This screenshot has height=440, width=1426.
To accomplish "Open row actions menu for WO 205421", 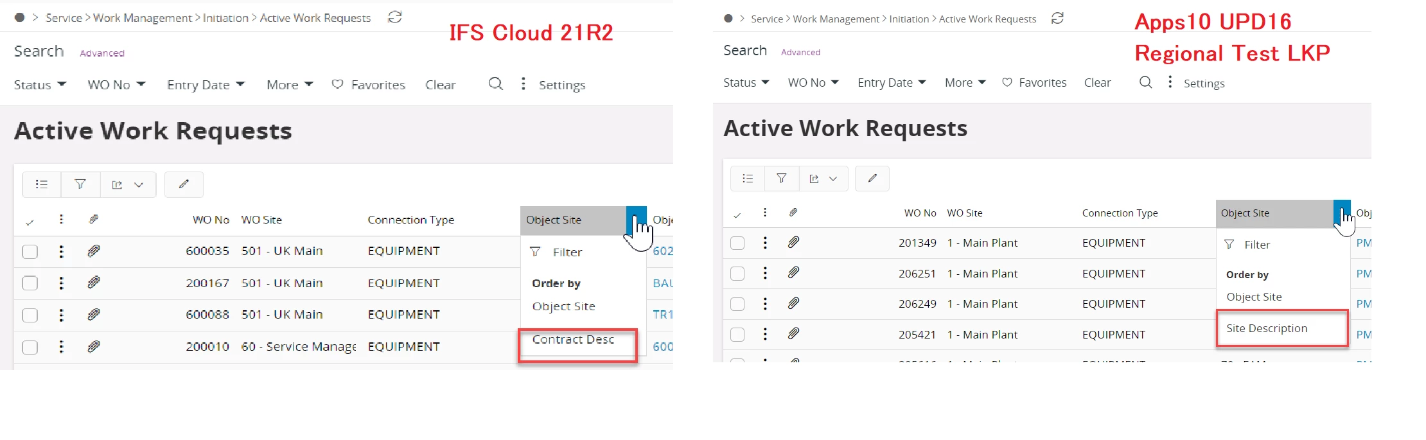I will click(x=765, y=334).
